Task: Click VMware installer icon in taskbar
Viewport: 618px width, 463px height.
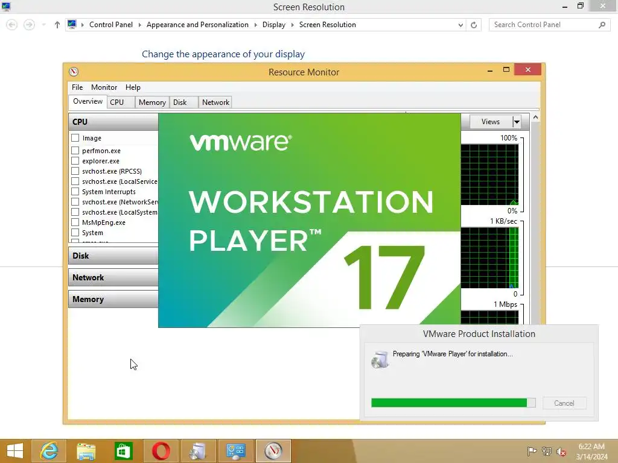Action: (198, 451)
